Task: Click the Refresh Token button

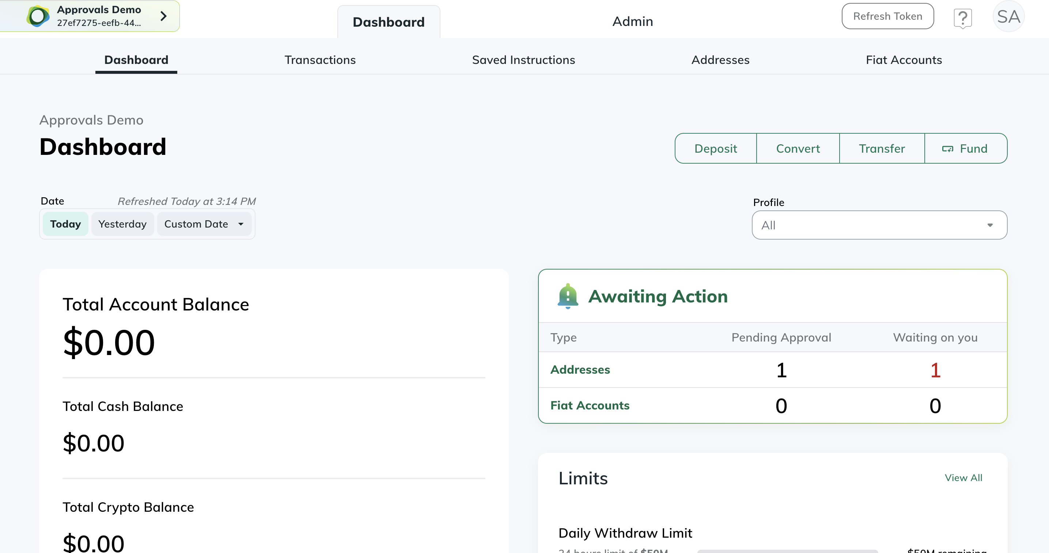Action: pos(887,16)
